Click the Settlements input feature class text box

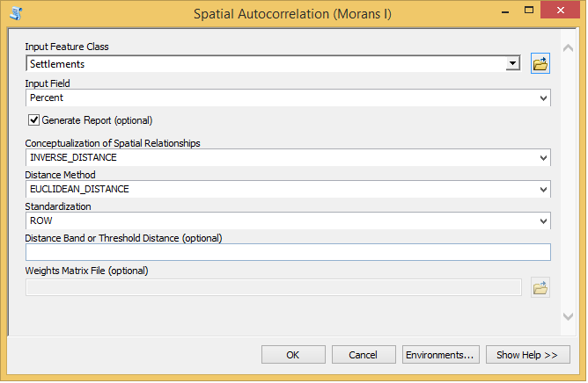pyautogui.click(x=264, y=64)
